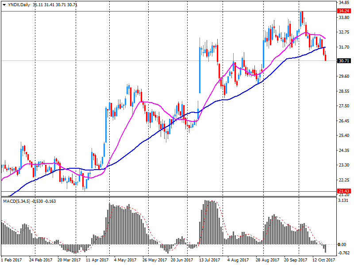Click the 22.25 price scale value
The height and width of the screenshot is (265, 354).
(x=344, y=180)
